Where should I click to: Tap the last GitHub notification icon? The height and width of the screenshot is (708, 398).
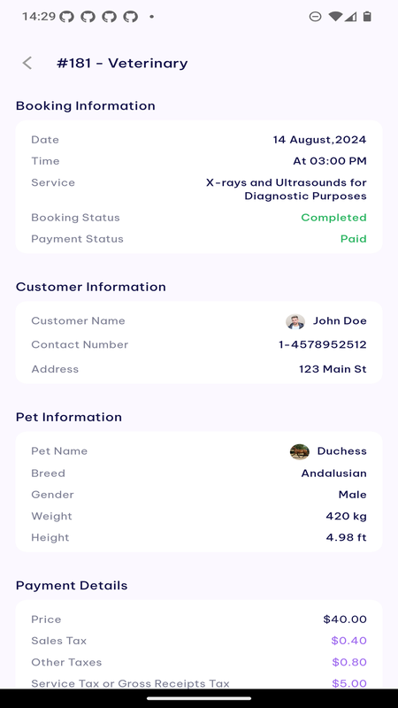[x=131, y=17]
